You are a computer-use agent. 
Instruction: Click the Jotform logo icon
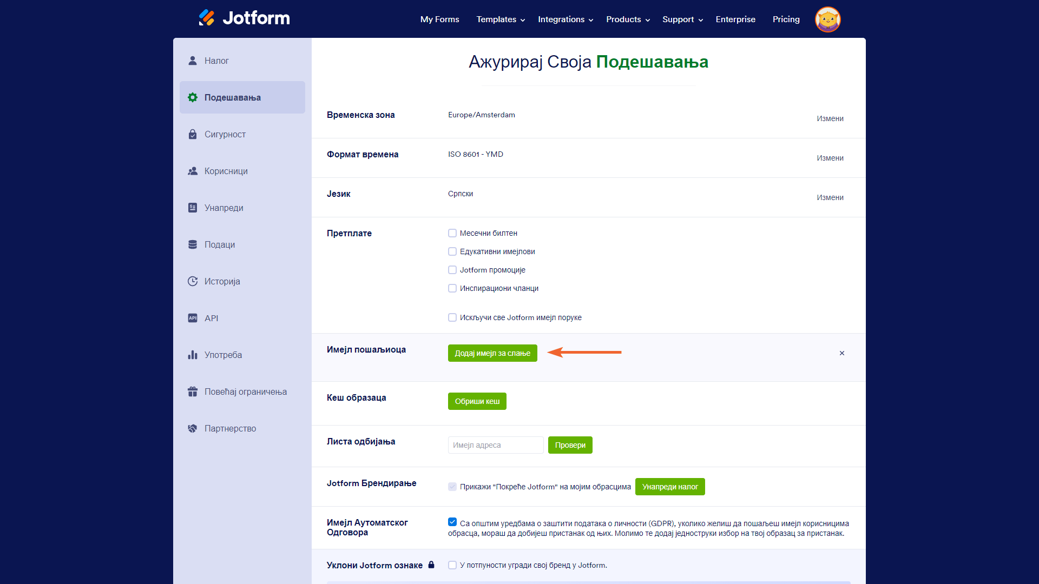206,18
